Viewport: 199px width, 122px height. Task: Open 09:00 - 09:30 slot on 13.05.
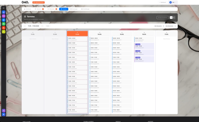click(77, 39)
